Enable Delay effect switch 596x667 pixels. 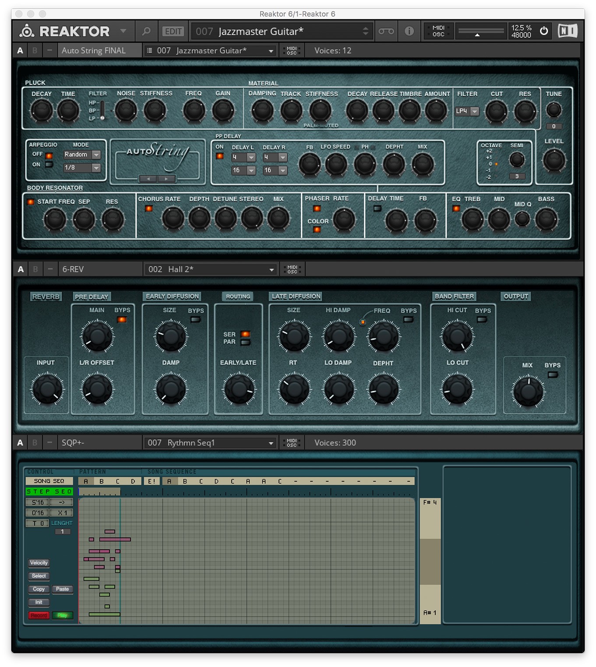tap(377, 208)
